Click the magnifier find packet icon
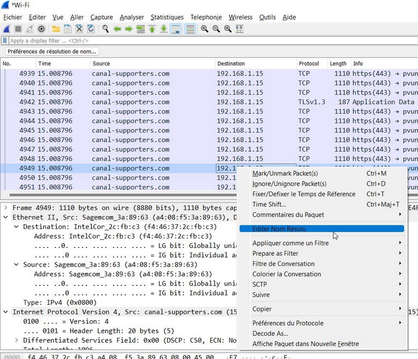Screen dimensions: 418x359 106,29
